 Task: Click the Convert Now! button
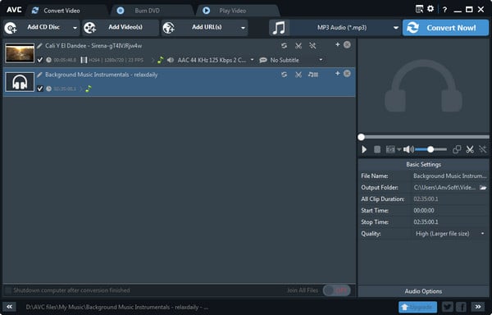[x=445, y=28]
